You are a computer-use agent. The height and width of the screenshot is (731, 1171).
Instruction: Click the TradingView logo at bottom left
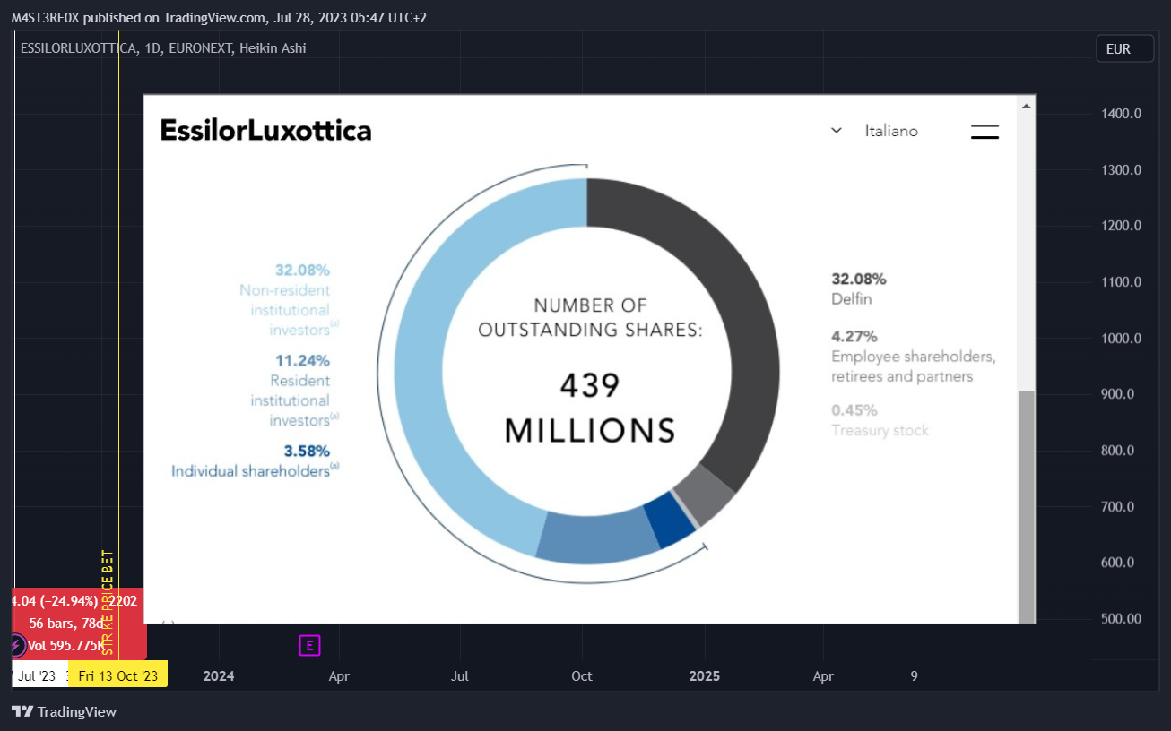click(x=64, y=711)
